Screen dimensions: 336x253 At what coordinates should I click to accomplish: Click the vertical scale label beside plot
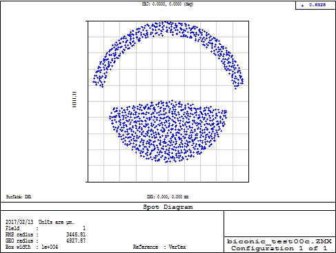[x=74, y=100]
